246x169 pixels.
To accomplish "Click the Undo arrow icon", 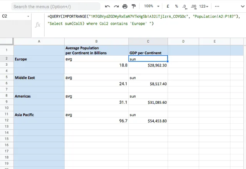I will tap(107, 7).
